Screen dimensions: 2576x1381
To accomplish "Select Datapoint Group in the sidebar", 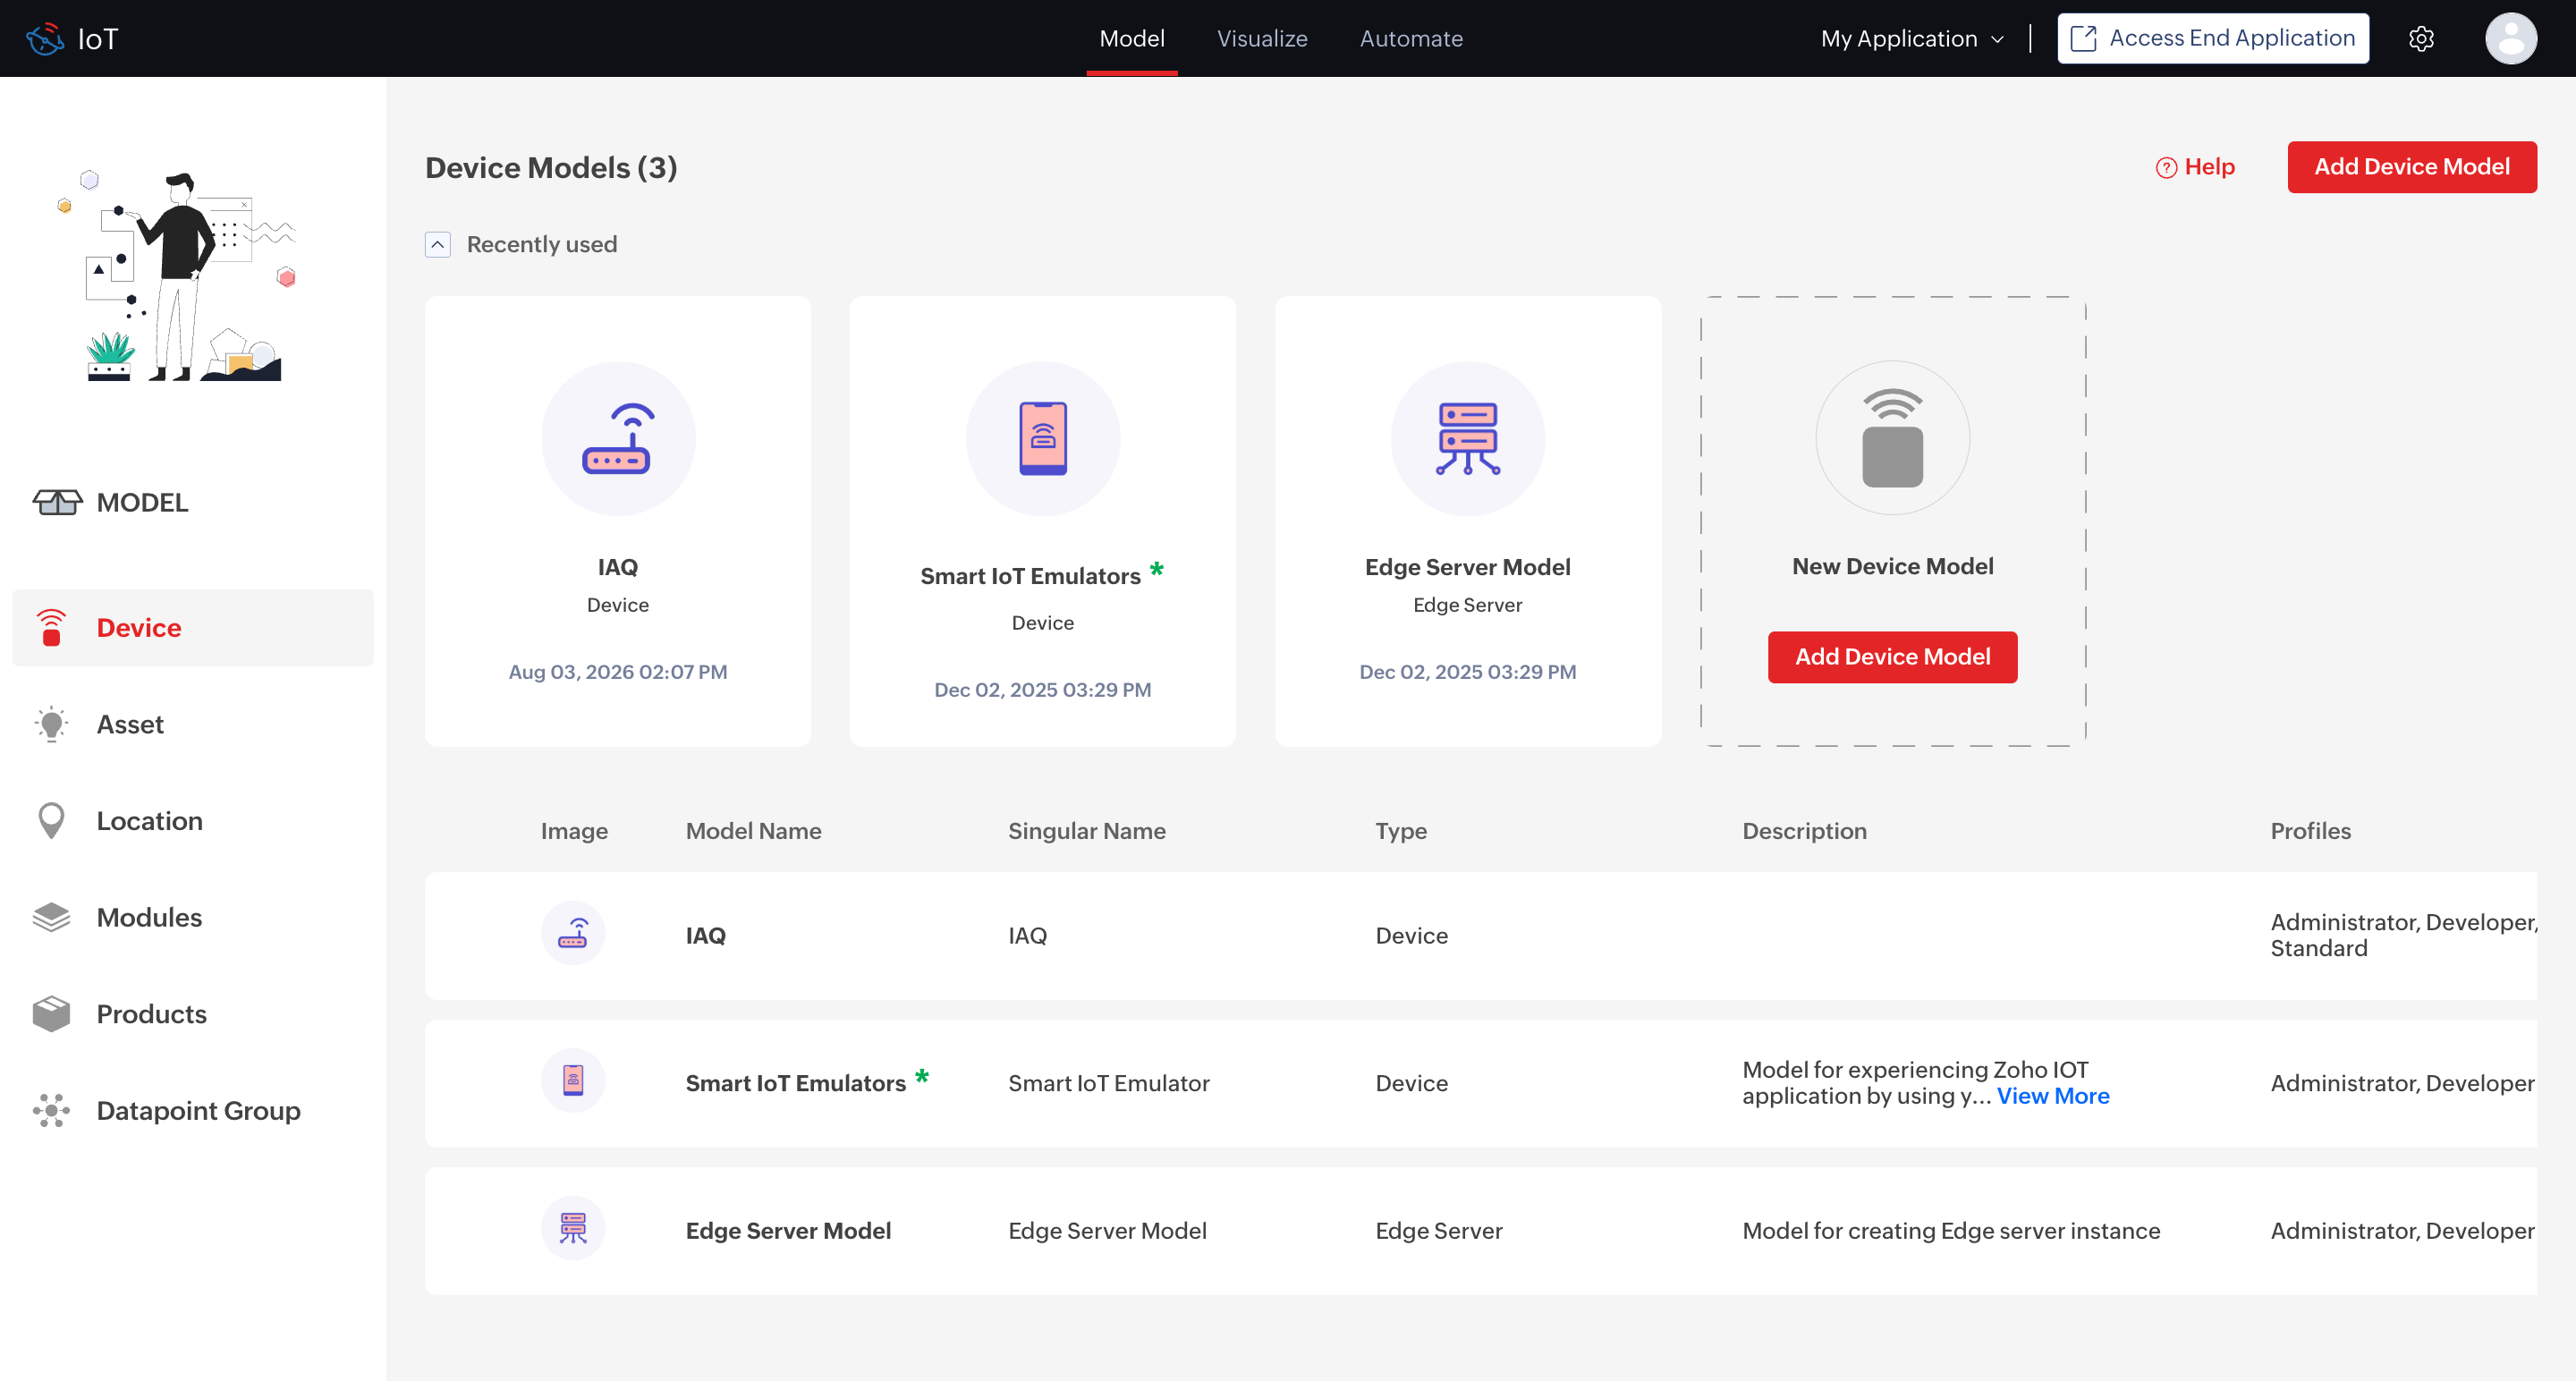I will (193, 1110).
